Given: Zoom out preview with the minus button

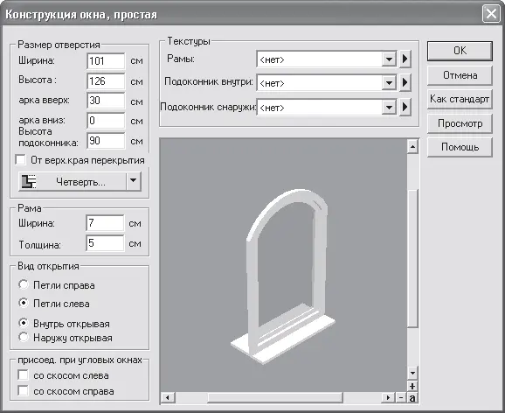Looking at the screenshot, I should coord(401,398).
